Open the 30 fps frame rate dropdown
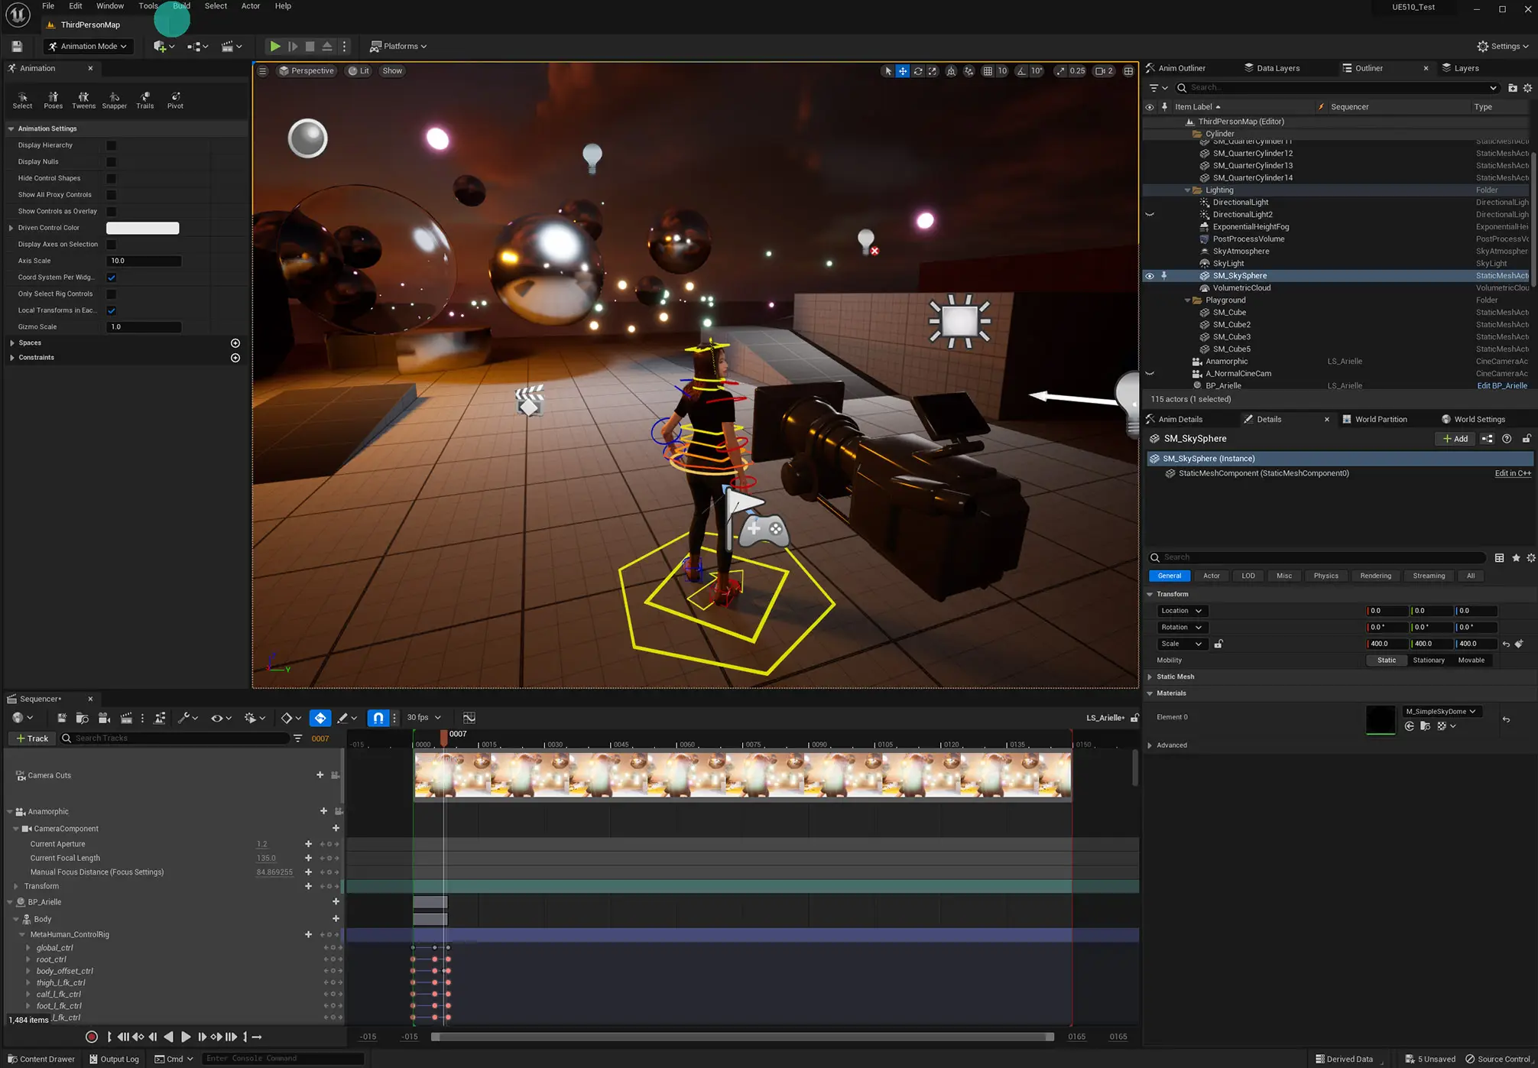The height and width of the screenshot is (1068, 1538). 423,717
